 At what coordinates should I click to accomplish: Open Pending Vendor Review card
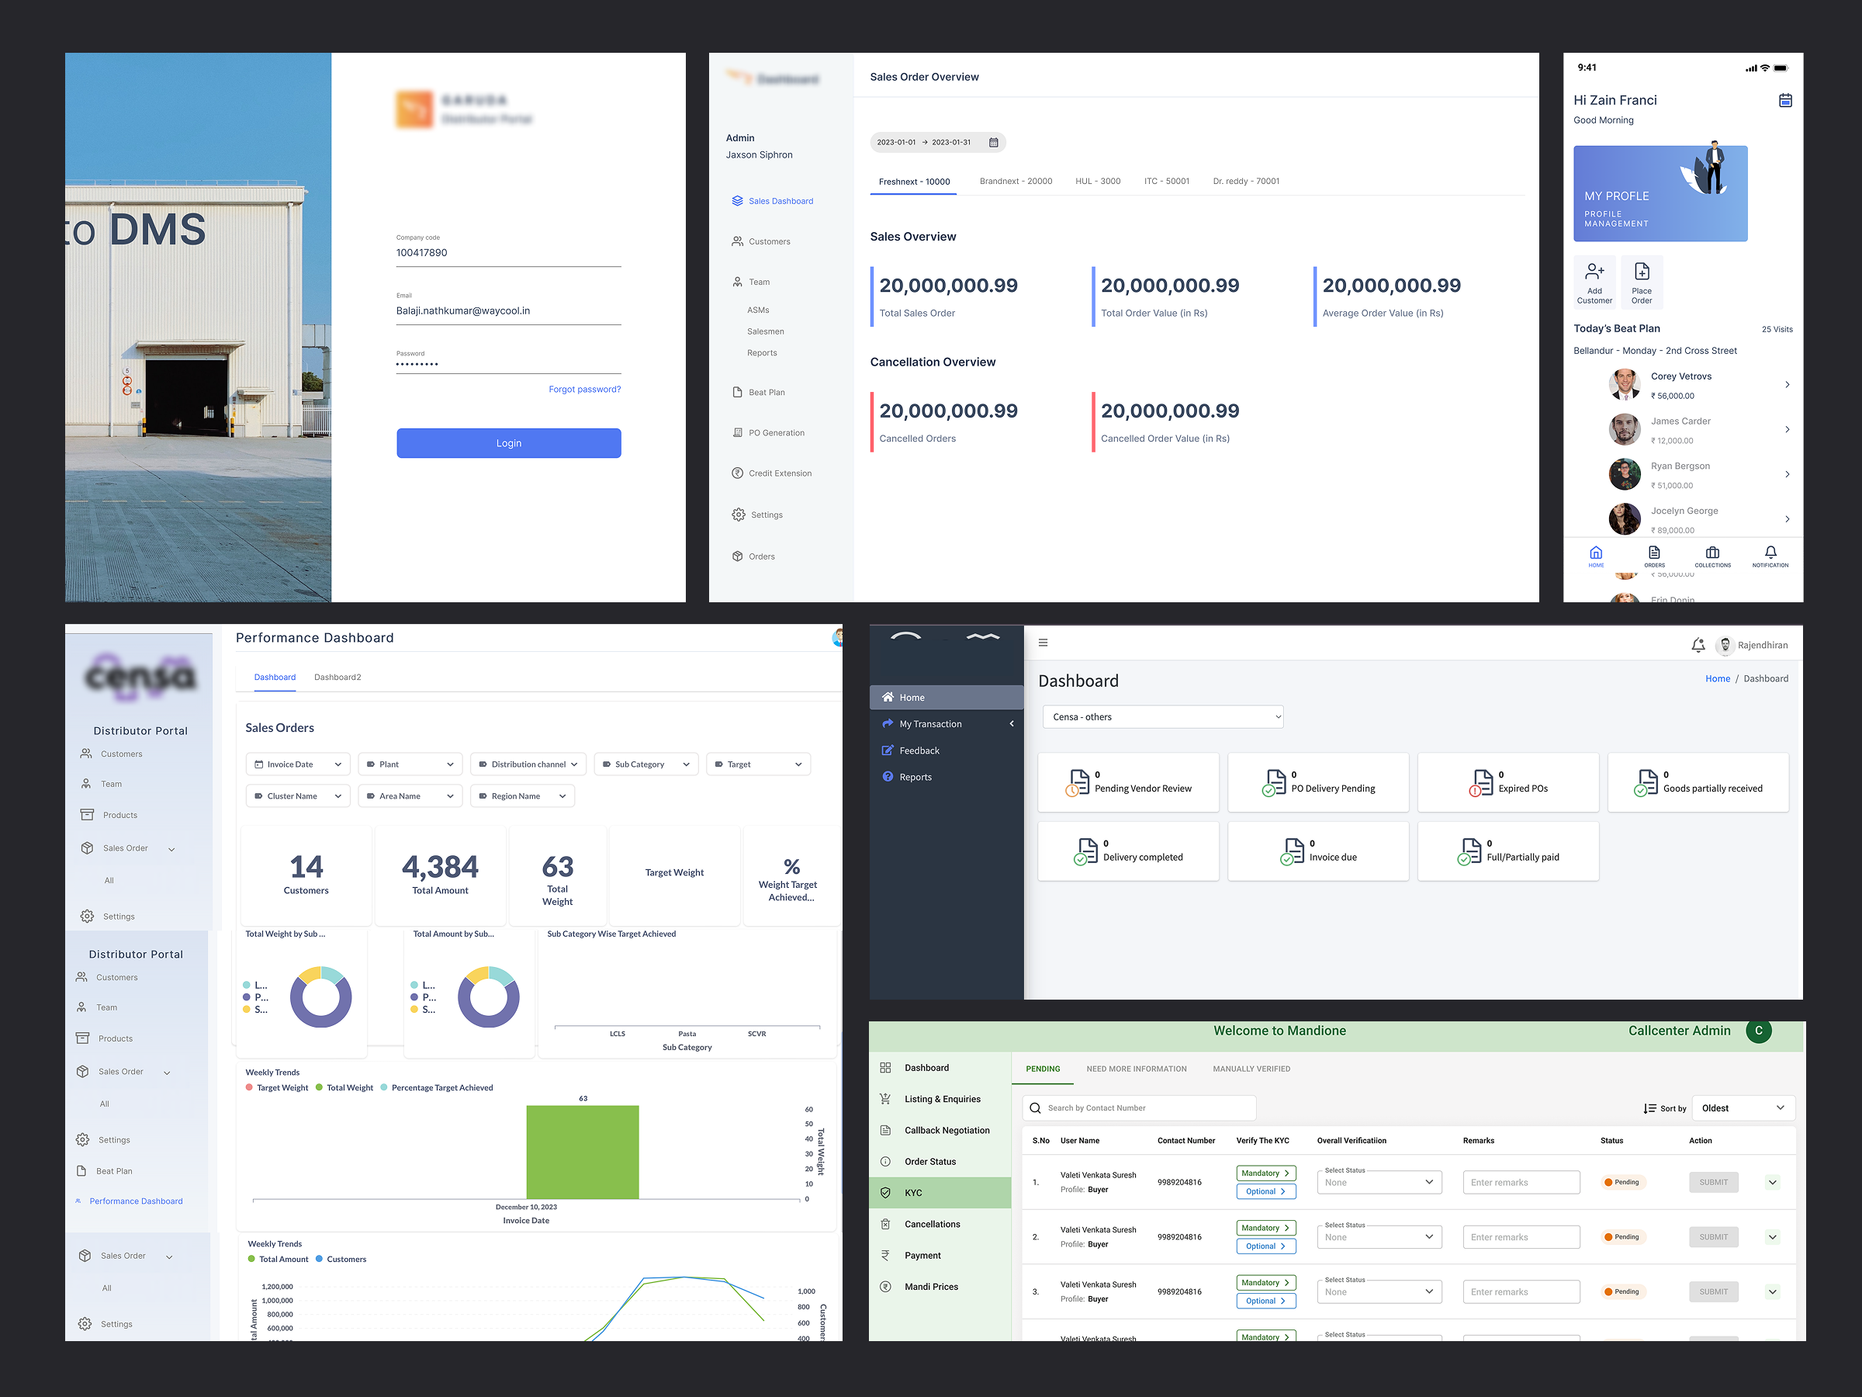coord(1128,782)
